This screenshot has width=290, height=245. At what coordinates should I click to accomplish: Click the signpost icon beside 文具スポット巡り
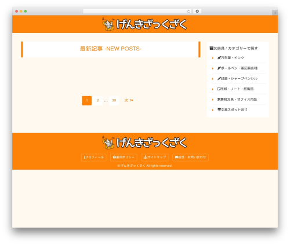(x=219, y=109)
